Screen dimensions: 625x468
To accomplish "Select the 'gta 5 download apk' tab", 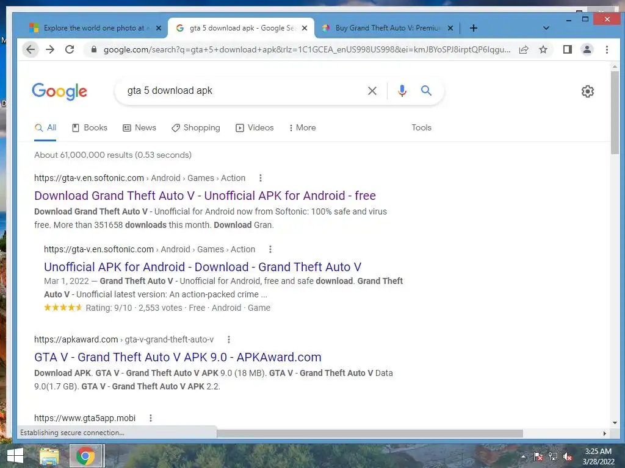I will click(x=239, y=28).
